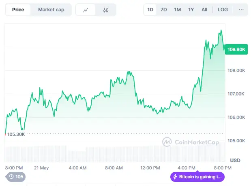The width and height of the screenshot is (251, 186).
Task: Choose the 1M time range
Action: click(x=178, y=10)
